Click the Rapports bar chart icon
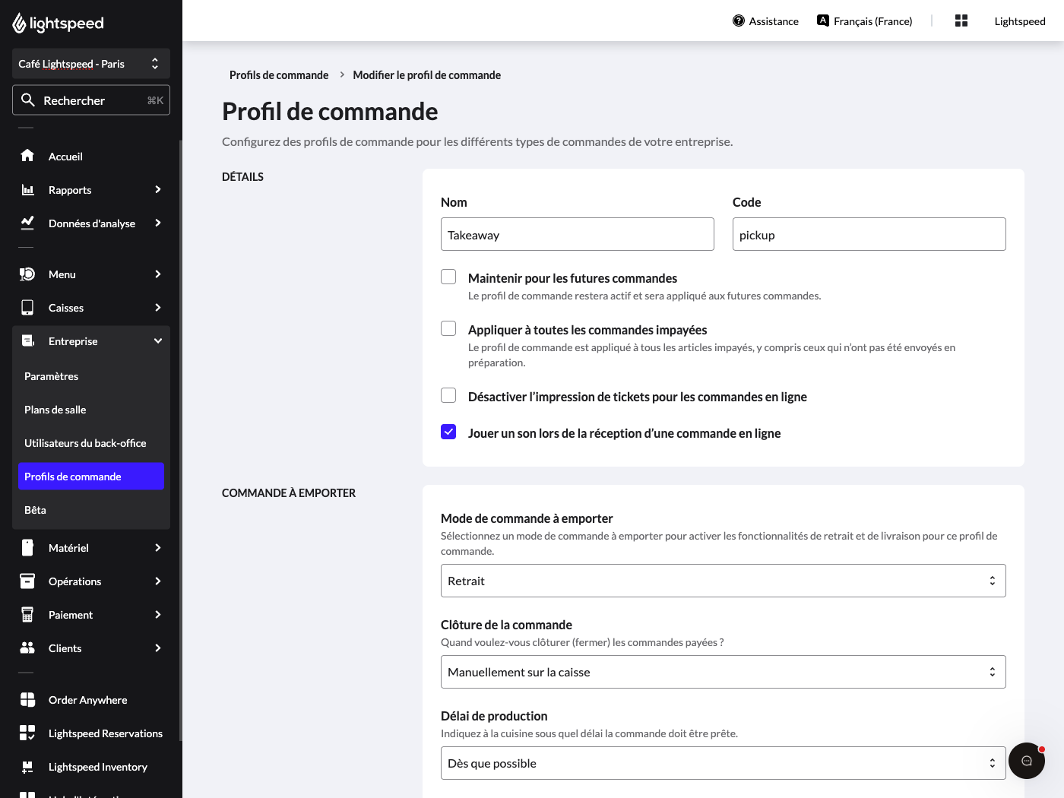The height and width of the screenshot is (798, 1064). point(27,189)
